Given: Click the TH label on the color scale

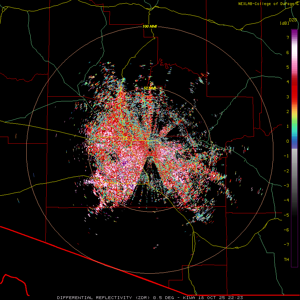Looking at the screenshot, I should tap(286, 260).
